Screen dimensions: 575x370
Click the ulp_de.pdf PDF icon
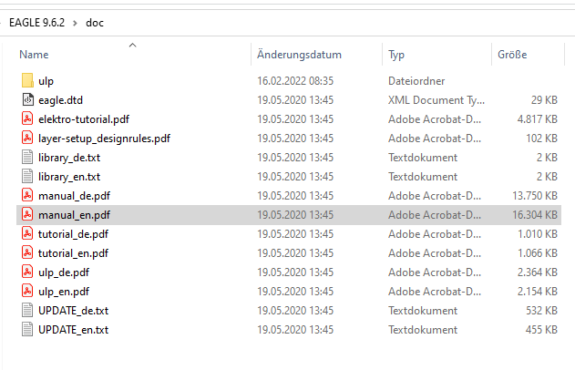coord(26,272)
